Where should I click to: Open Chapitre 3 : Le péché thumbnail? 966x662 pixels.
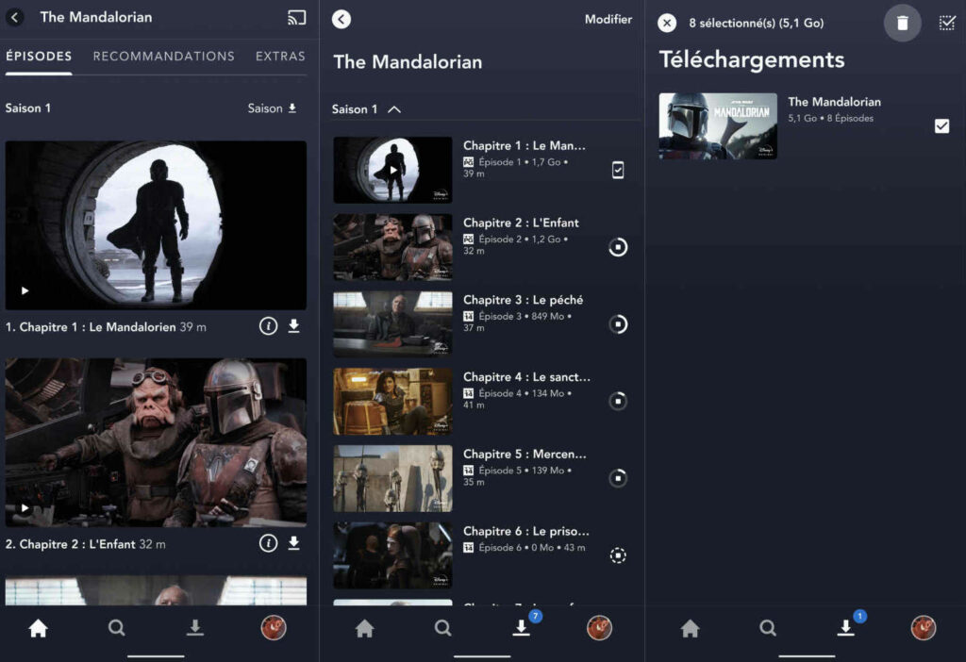392,323
